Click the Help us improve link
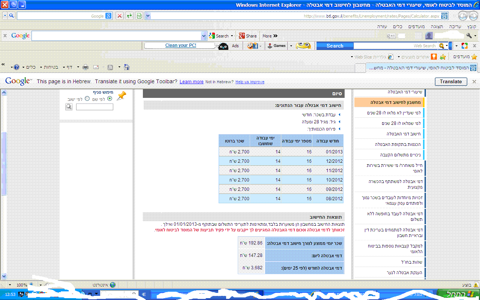 [x=250, y=82]
